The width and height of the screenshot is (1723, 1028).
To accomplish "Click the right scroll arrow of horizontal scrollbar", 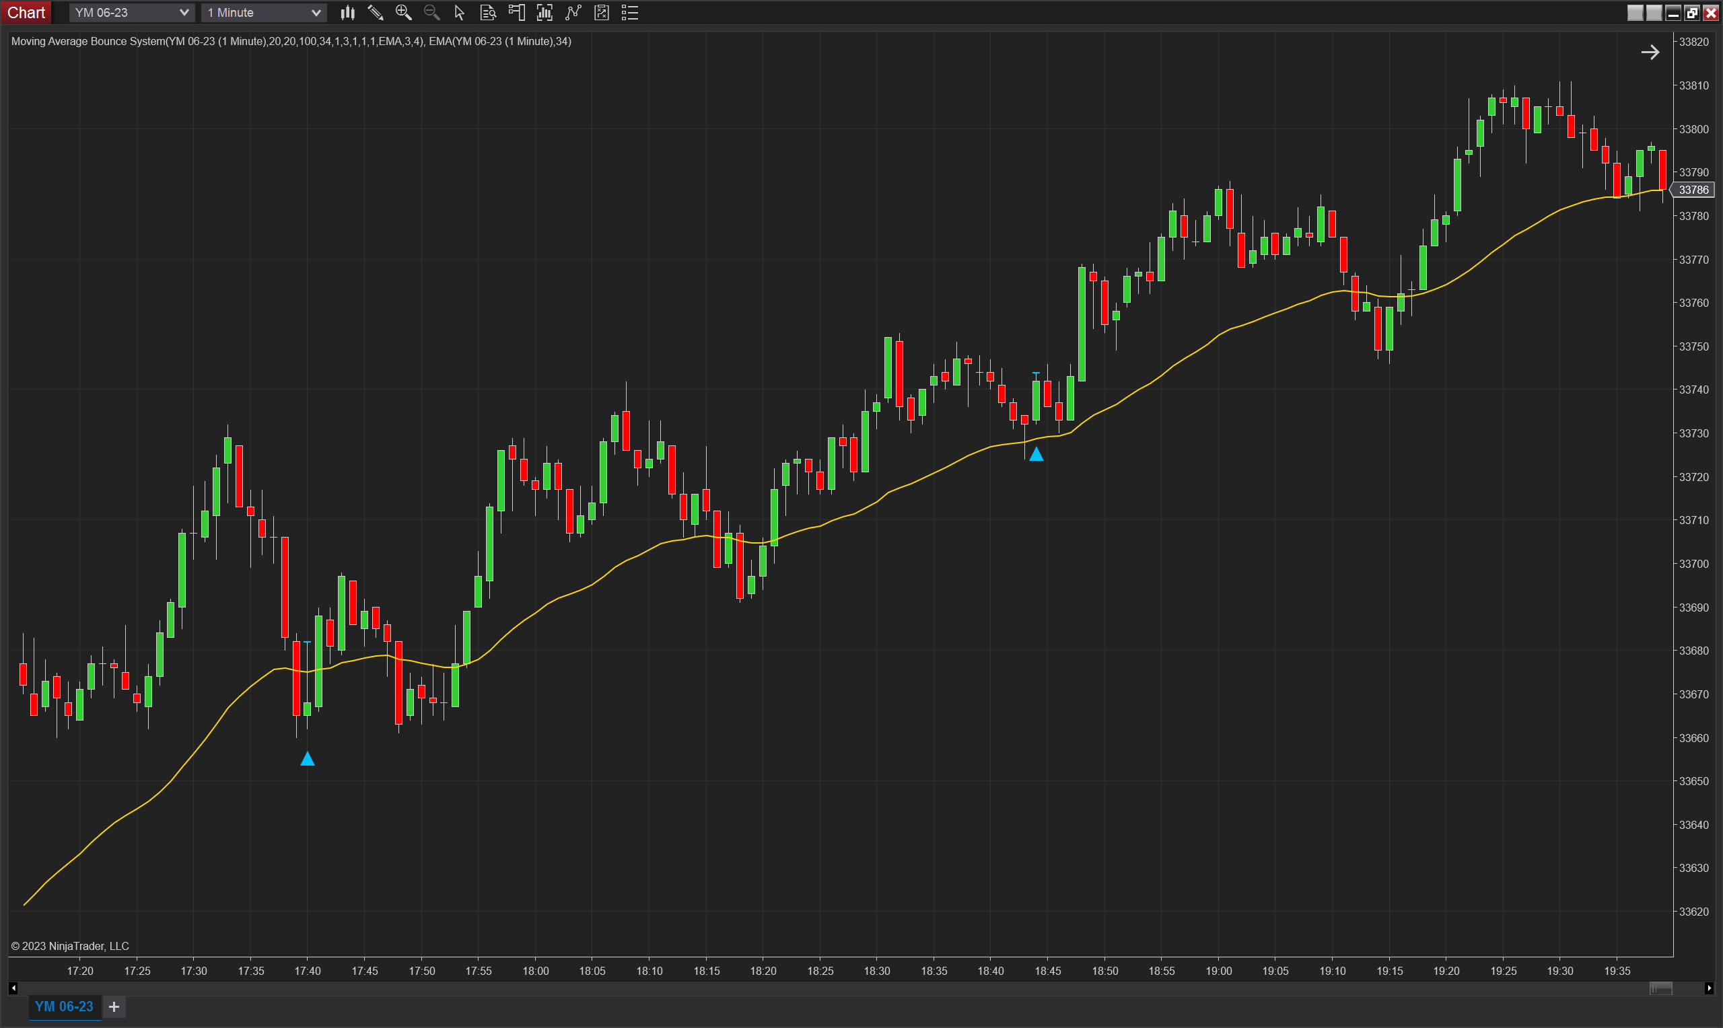I will pos(1709,988).
